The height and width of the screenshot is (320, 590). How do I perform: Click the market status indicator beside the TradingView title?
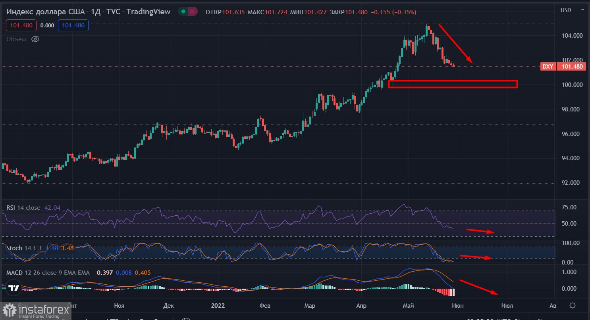pos(188,12)
